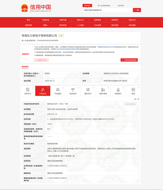Viewport: 163px width, 190px height.
Task: Open the 行政许可 category icon
Action: pos(28,90)
